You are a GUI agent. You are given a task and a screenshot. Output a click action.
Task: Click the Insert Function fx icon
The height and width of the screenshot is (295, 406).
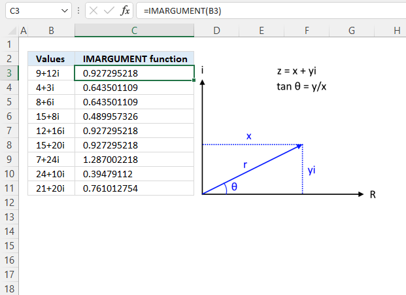(125, 11)
